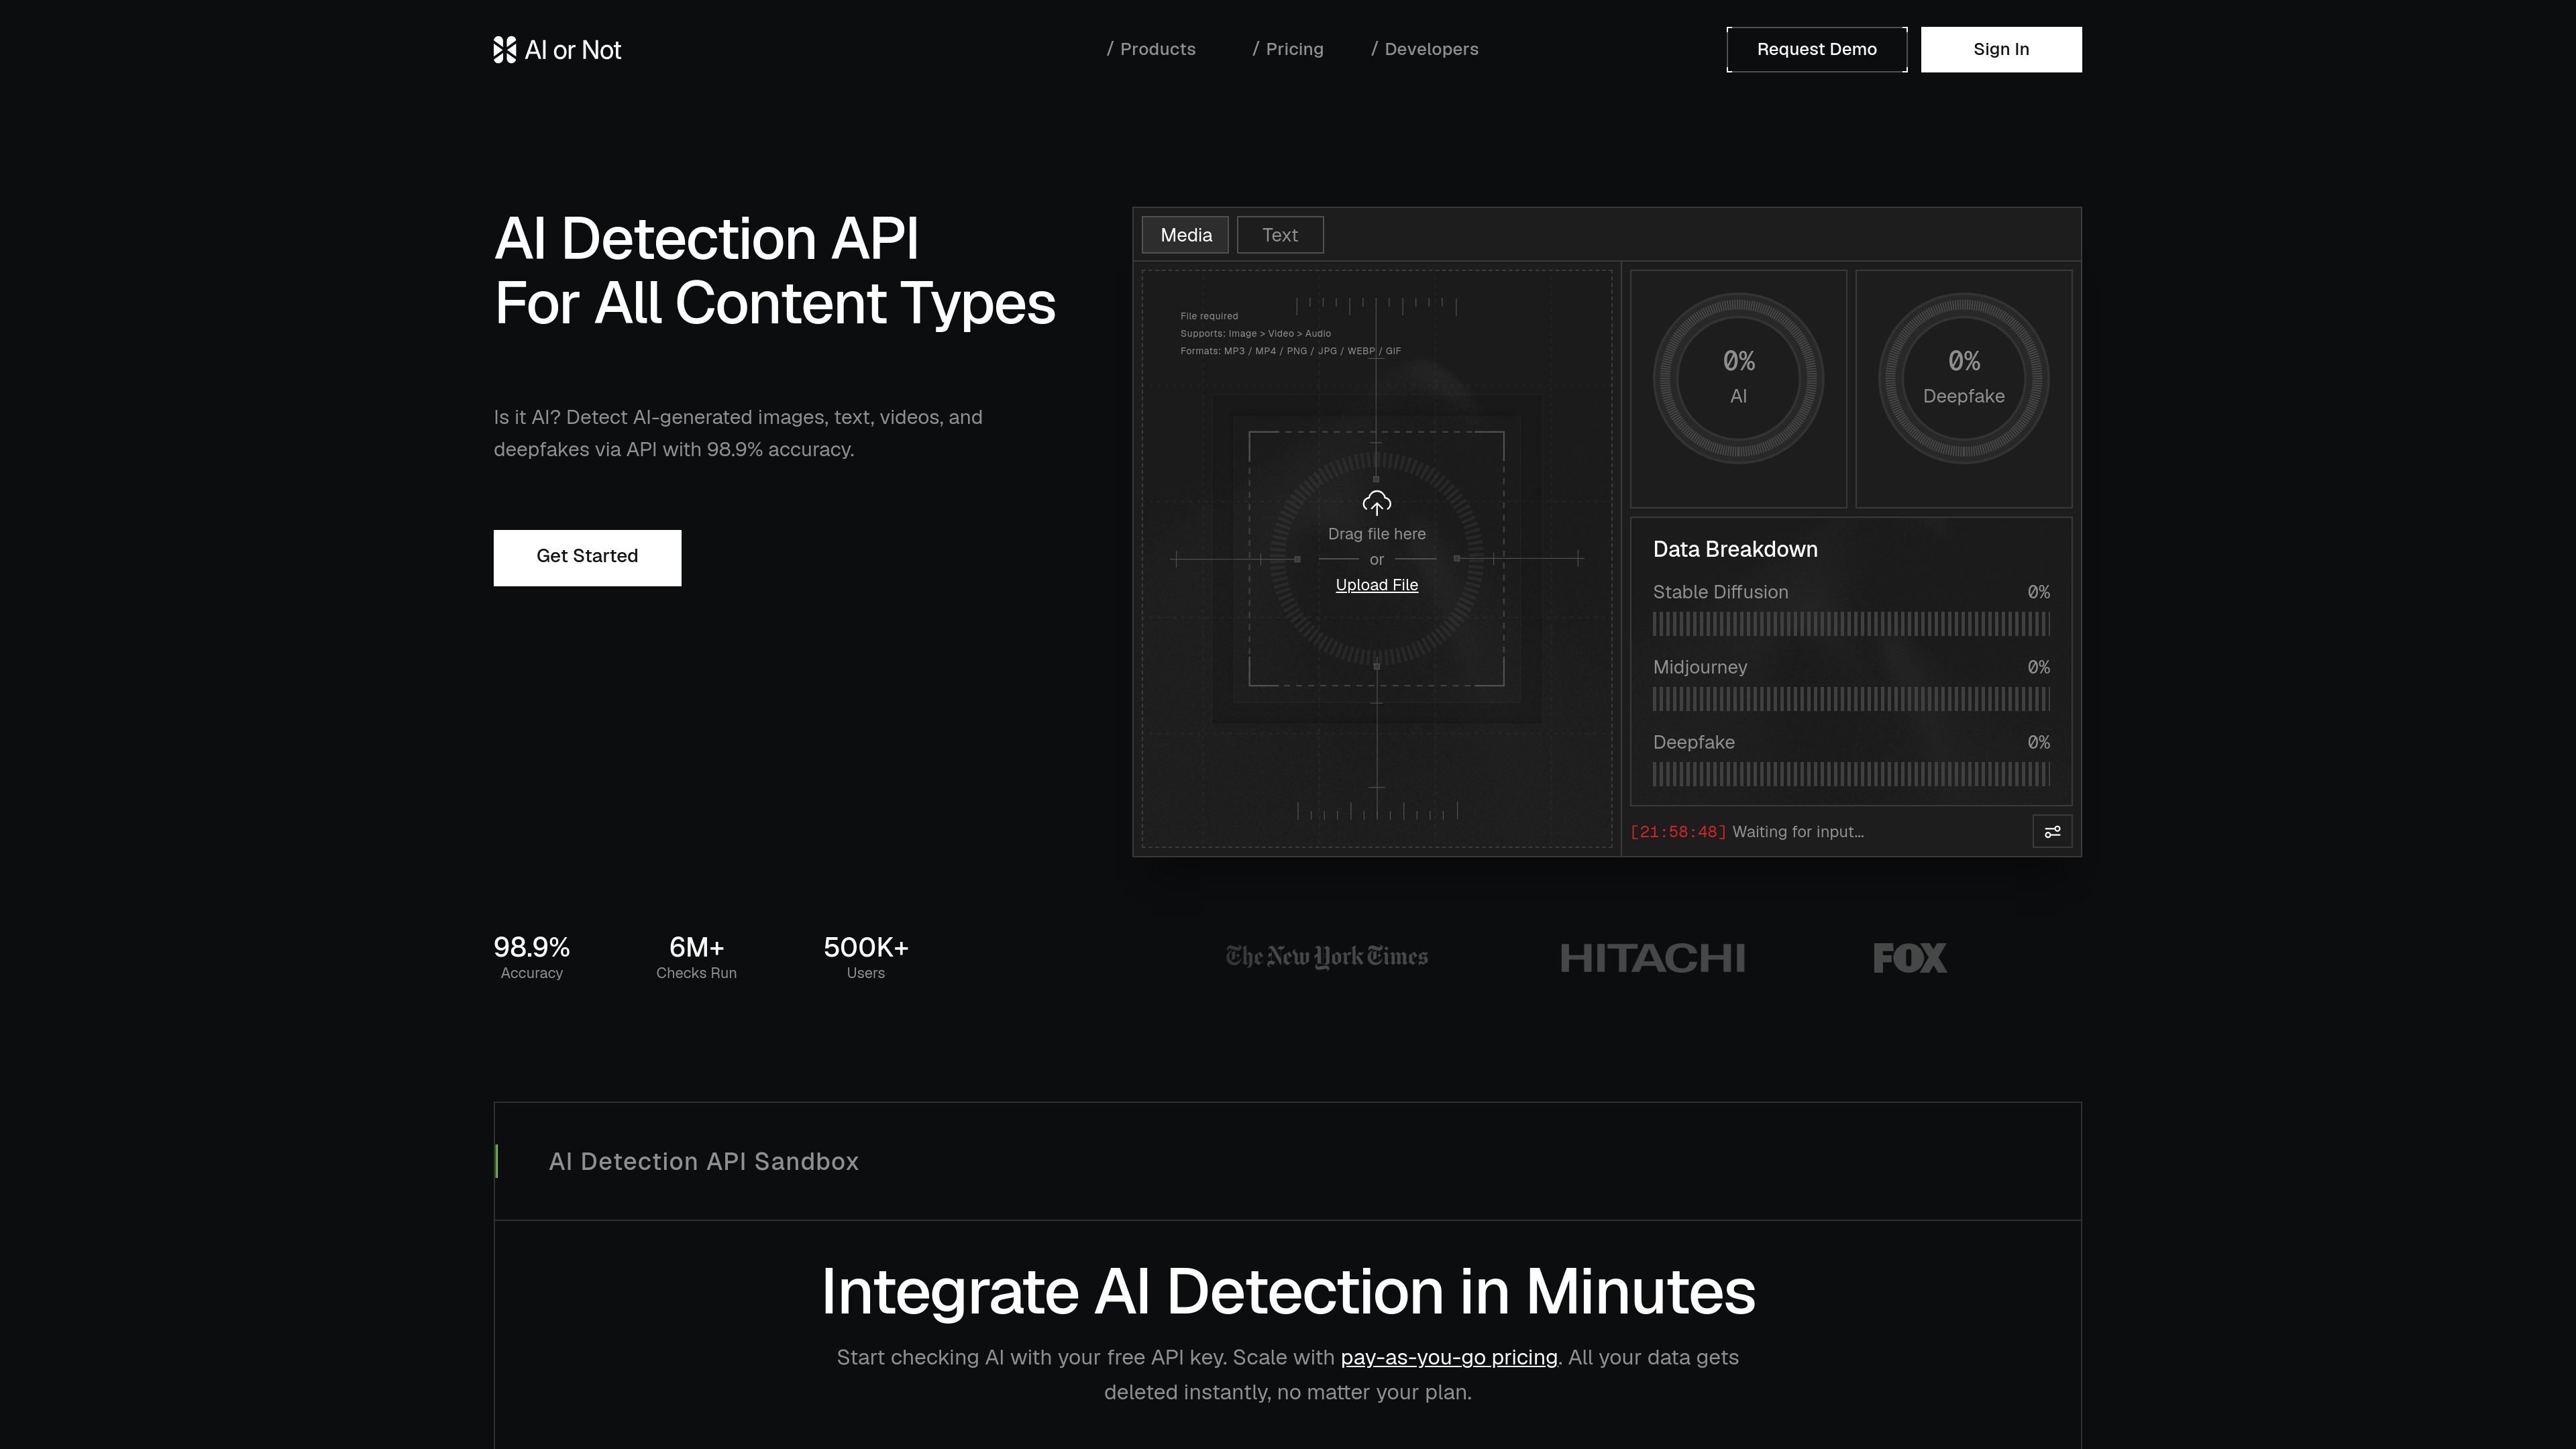
Task: Click the FOX logo
Action: pyautogui.click(x=1910, y=958)
